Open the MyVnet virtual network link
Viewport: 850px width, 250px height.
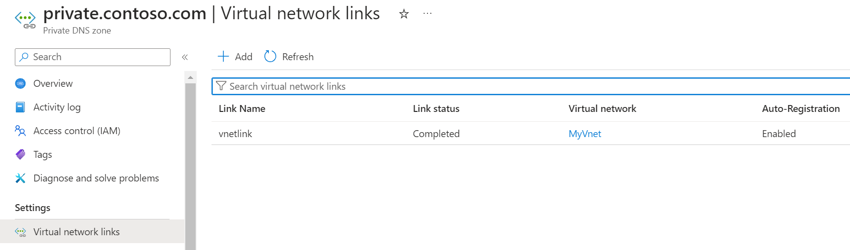click(585, 134)
